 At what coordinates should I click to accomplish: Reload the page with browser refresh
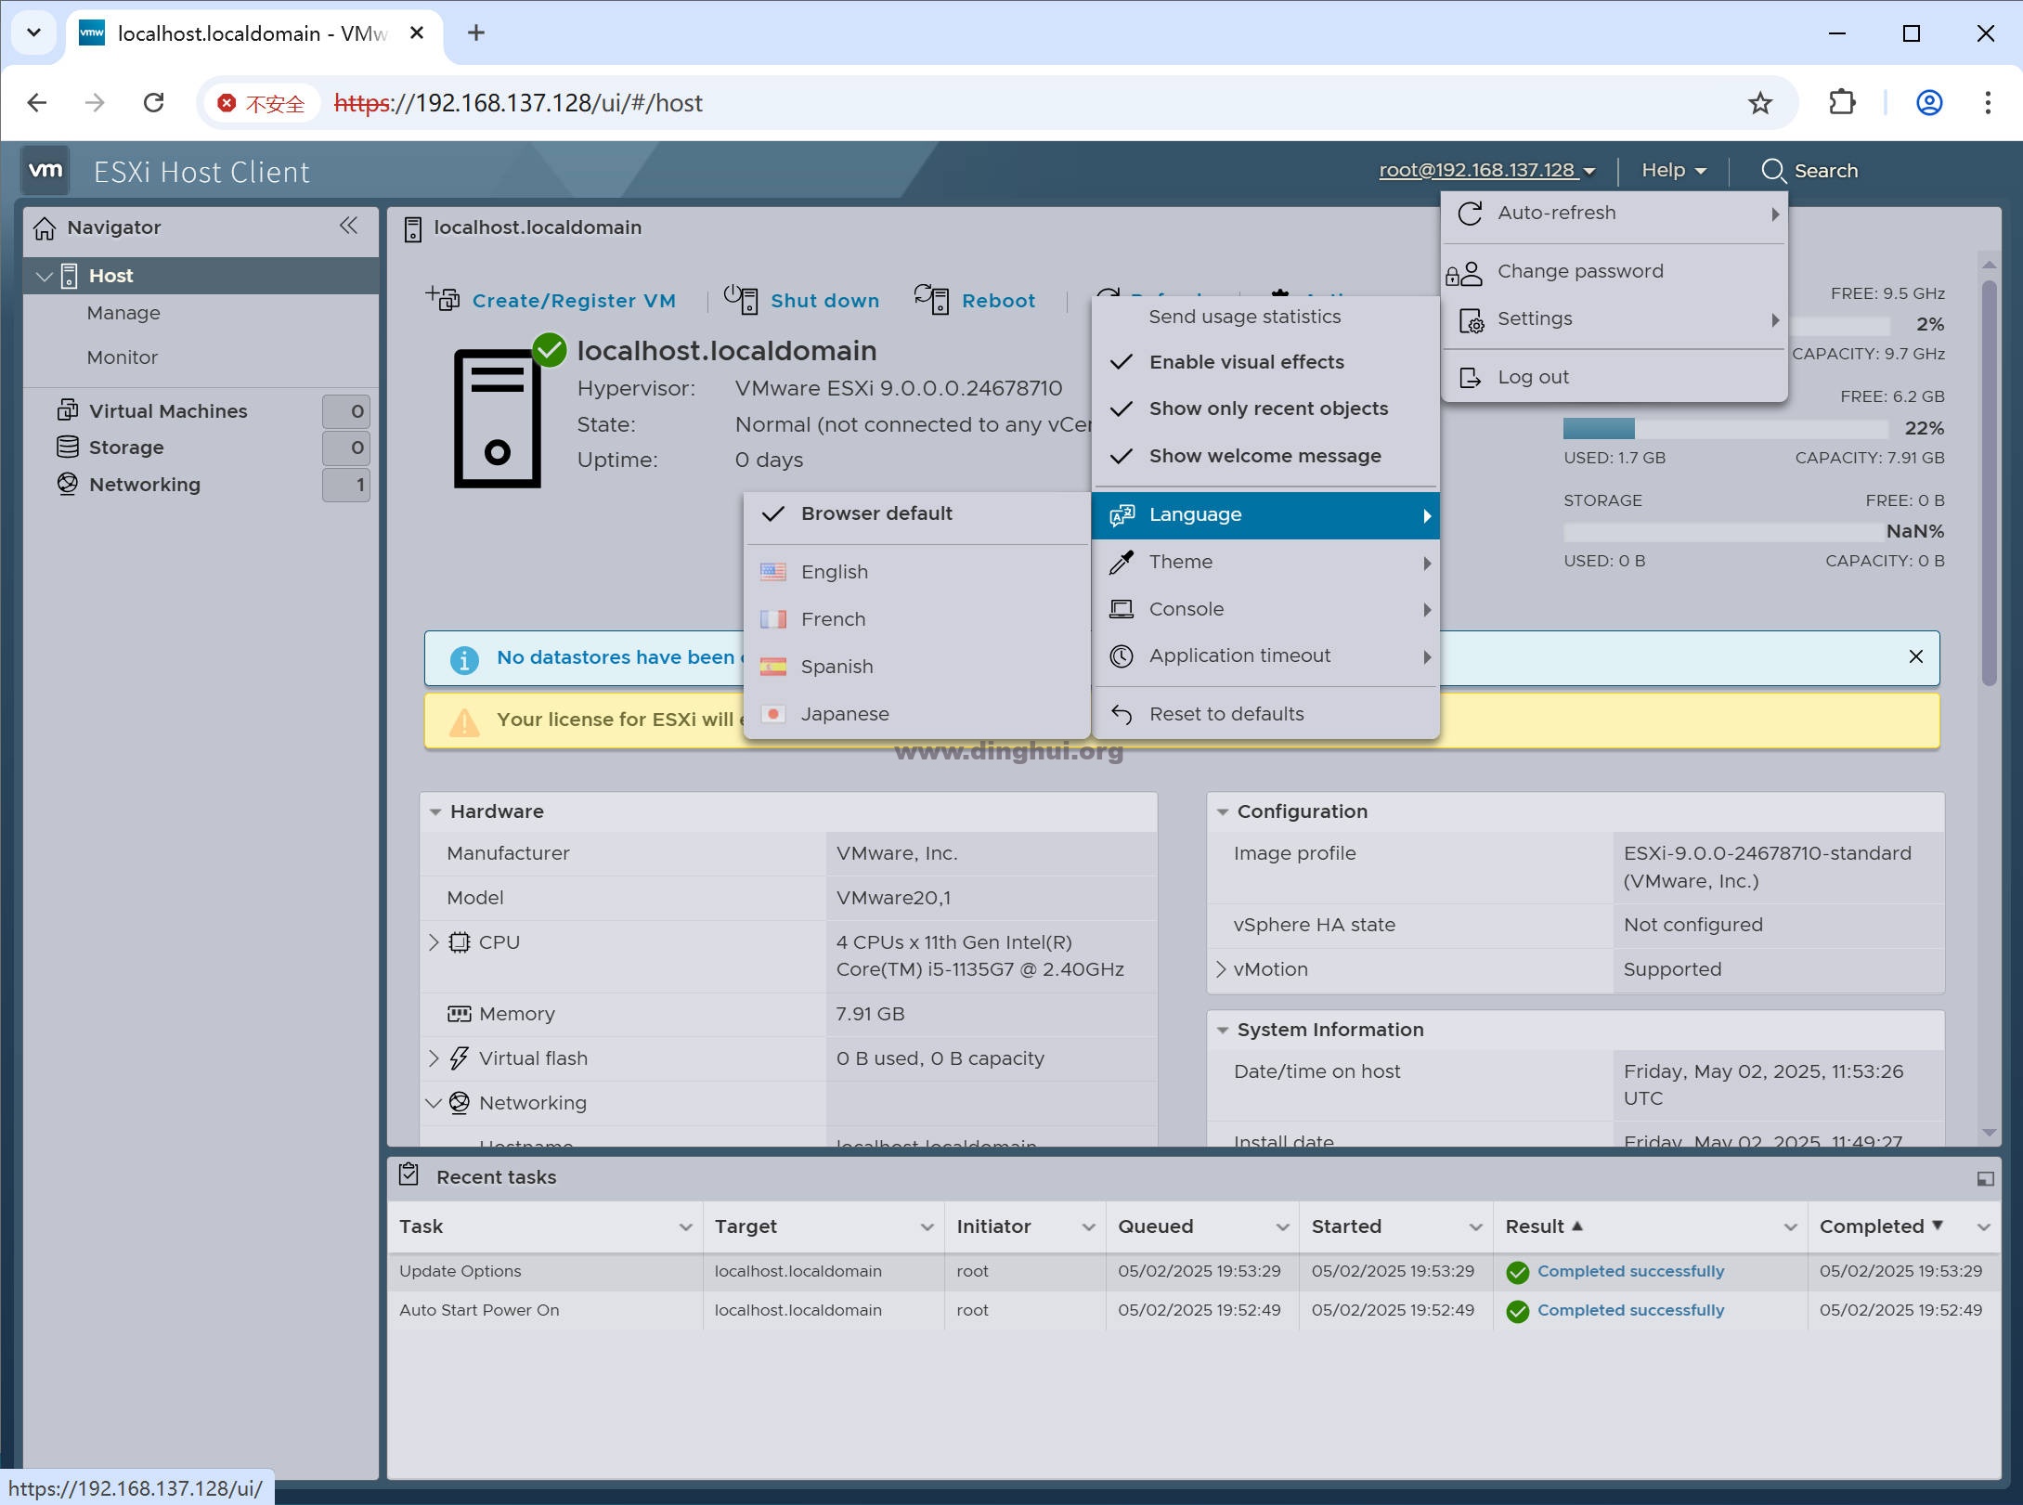pyautogui.click(x=154, y=102)
